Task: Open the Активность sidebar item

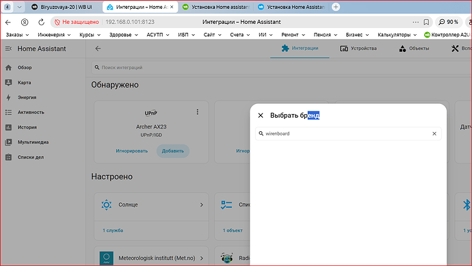Action: [42, 112]
